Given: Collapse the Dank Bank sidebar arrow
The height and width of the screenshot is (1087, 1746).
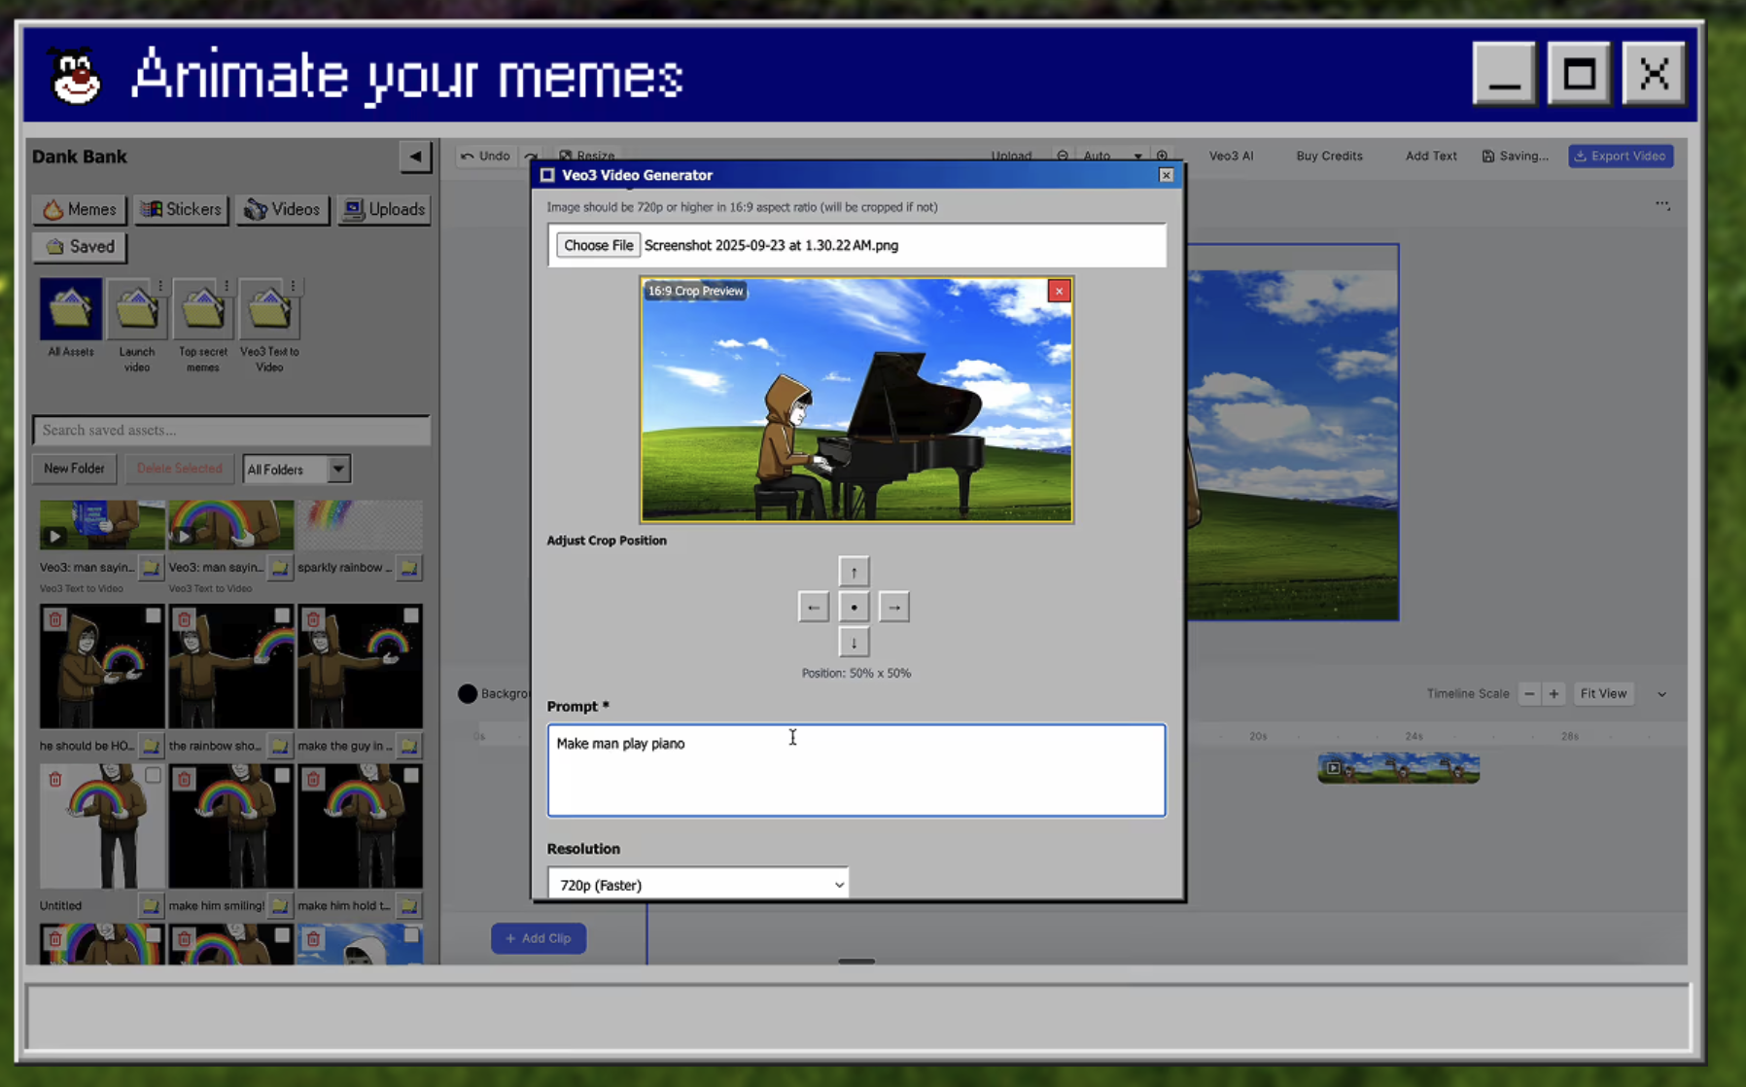Looking at the screenshot, I should (x=415, y=157).
